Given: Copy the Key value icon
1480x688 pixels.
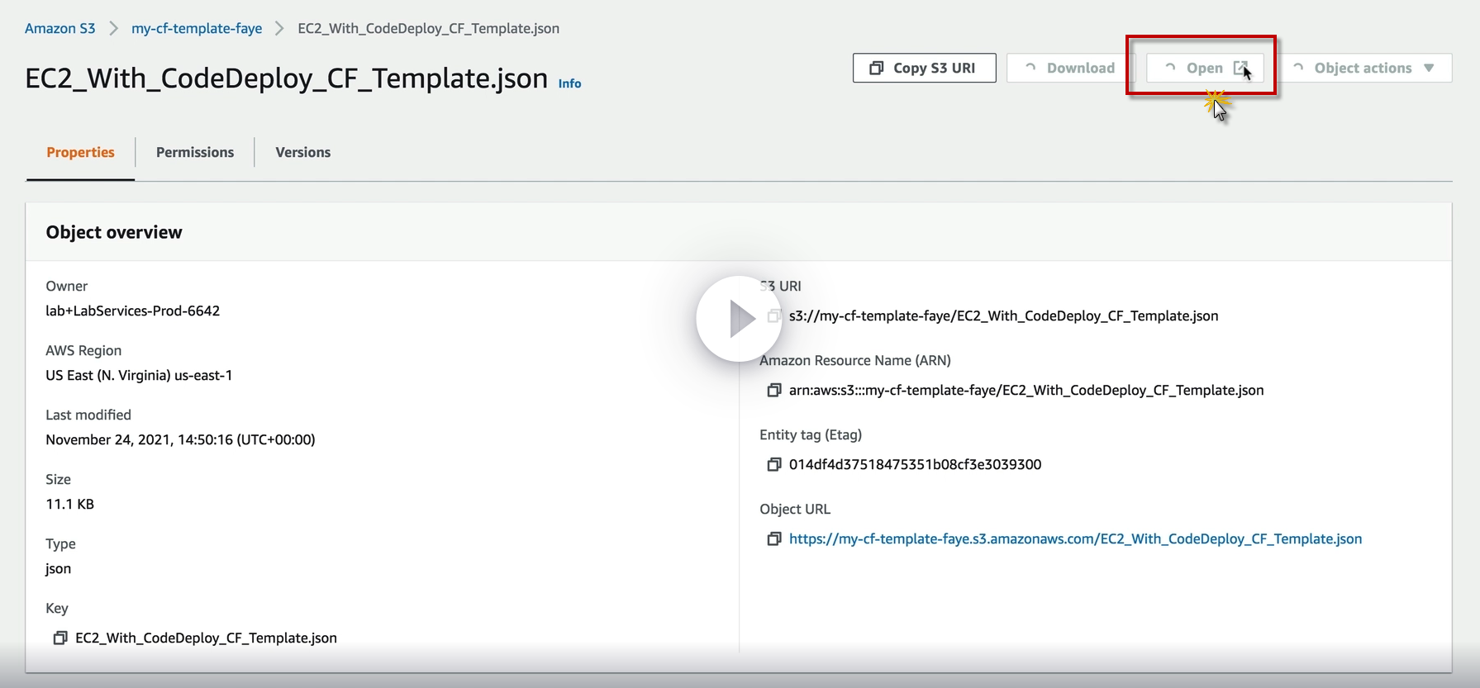Looking at the screenshot, I should point(60,638).
